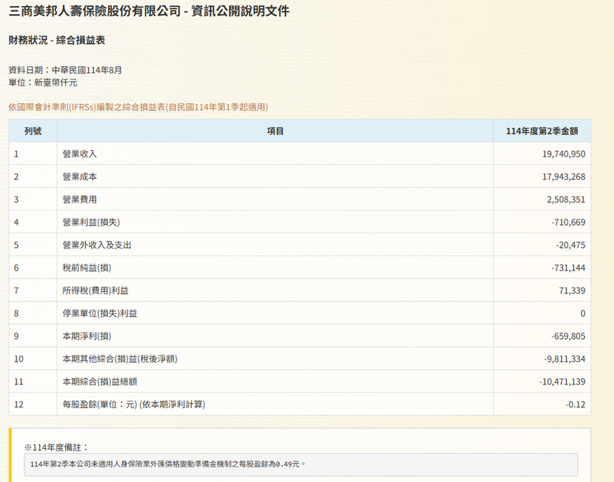Click the 列號 column header

33,131
